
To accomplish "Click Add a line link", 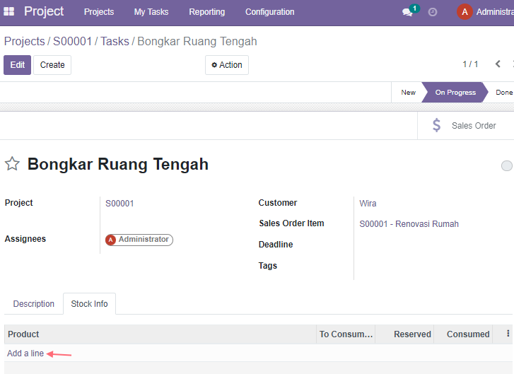I will point(25,353).
